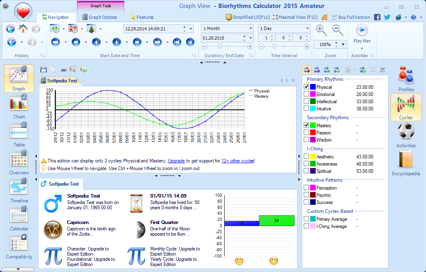Open the RSS feed icon

[324, 17]
